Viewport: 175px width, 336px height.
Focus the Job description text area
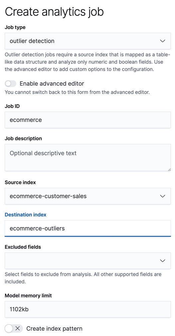point(87,158)
